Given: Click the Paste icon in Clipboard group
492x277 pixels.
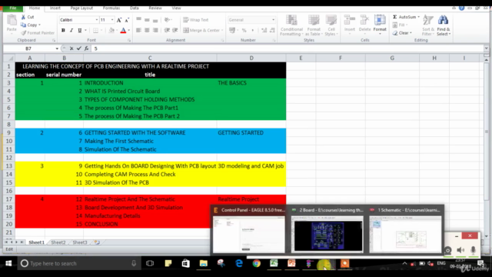Looking at the screenshot, I should [12, 21].
